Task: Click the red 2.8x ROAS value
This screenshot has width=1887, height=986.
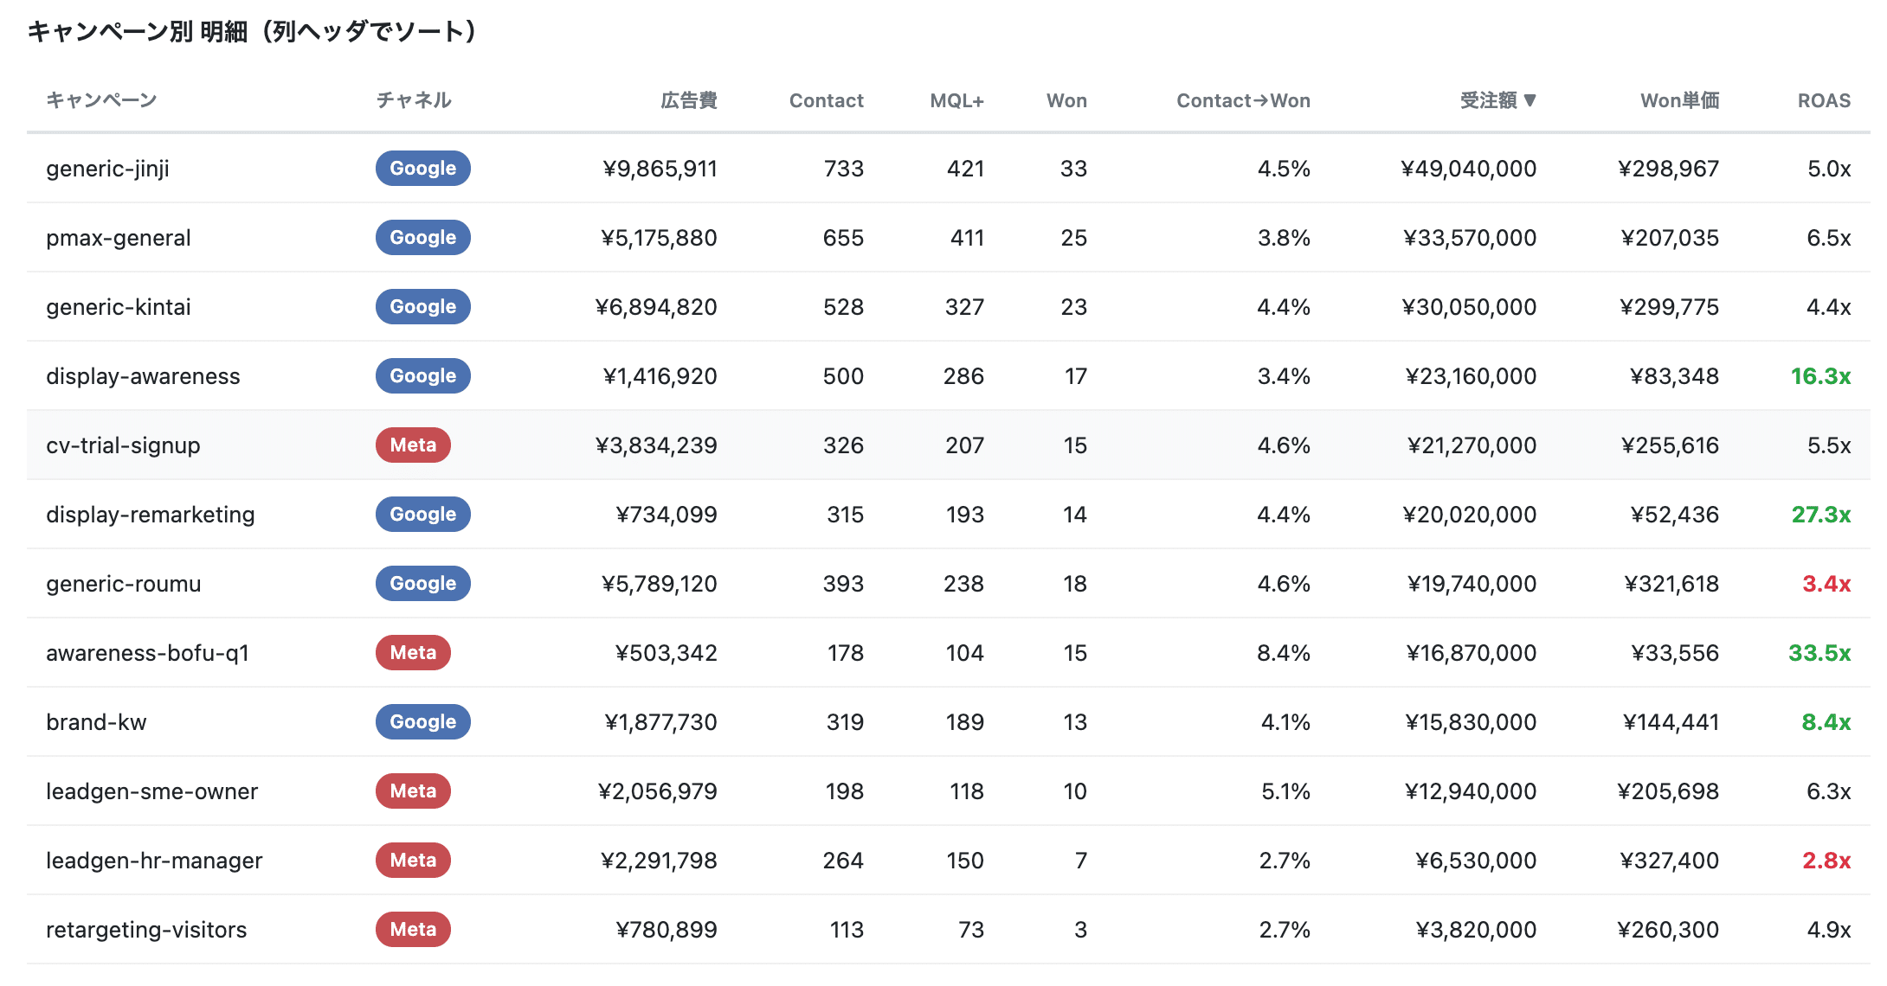Action: point(1826,861)
